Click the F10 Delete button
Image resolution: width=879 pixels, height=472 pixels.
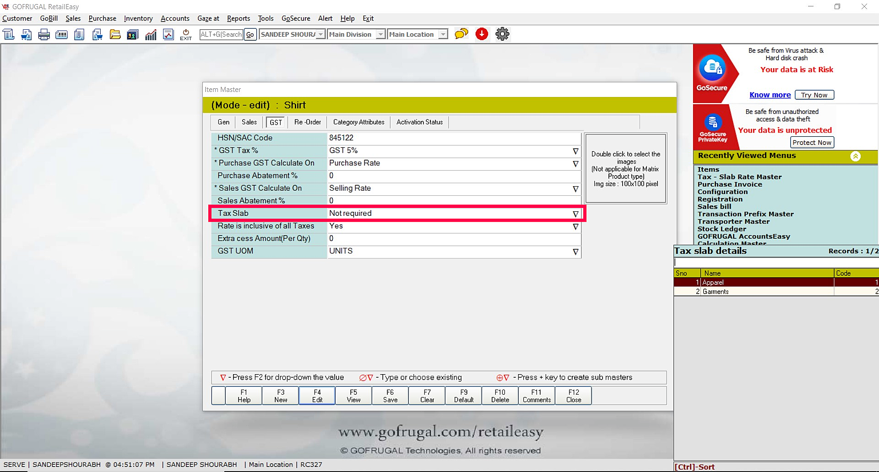pos(500,396)
